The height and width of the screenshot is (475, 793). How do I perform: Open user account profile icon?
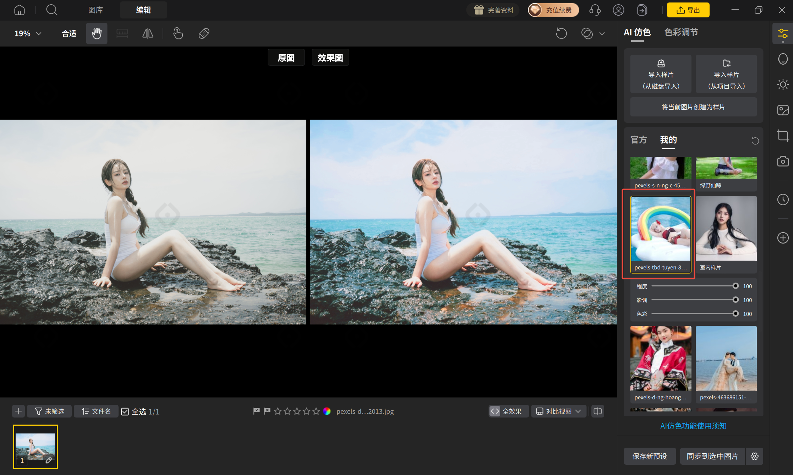[618, 10]
